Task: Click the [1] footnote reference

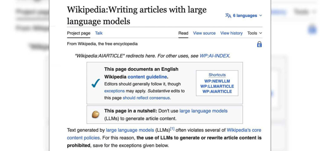Action: coord(172,129)
